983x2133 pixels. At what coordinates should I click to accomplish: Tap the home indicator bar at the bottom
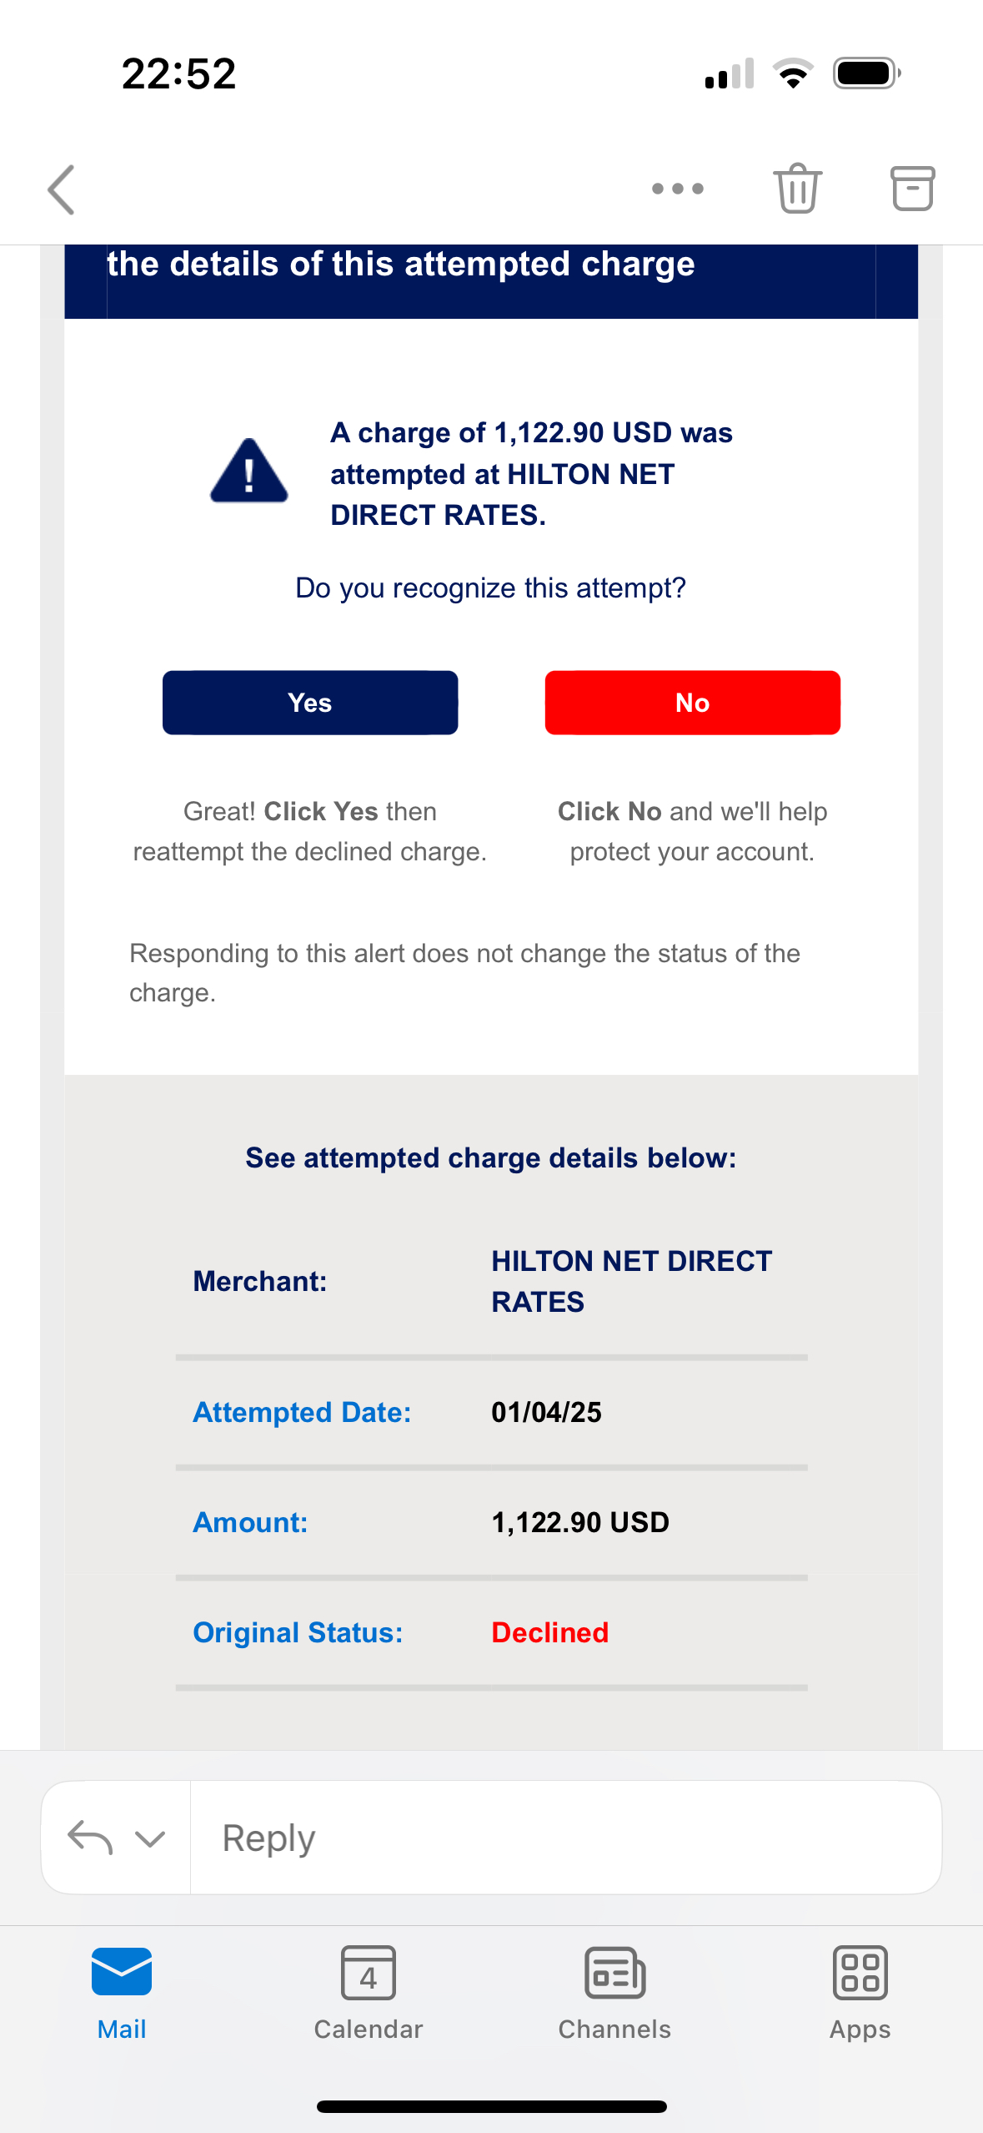point(492,2106)
